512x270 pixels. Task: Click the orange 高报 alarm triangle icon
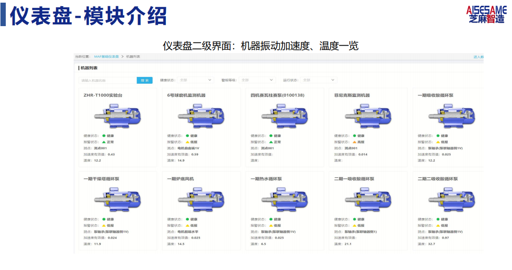354,142
